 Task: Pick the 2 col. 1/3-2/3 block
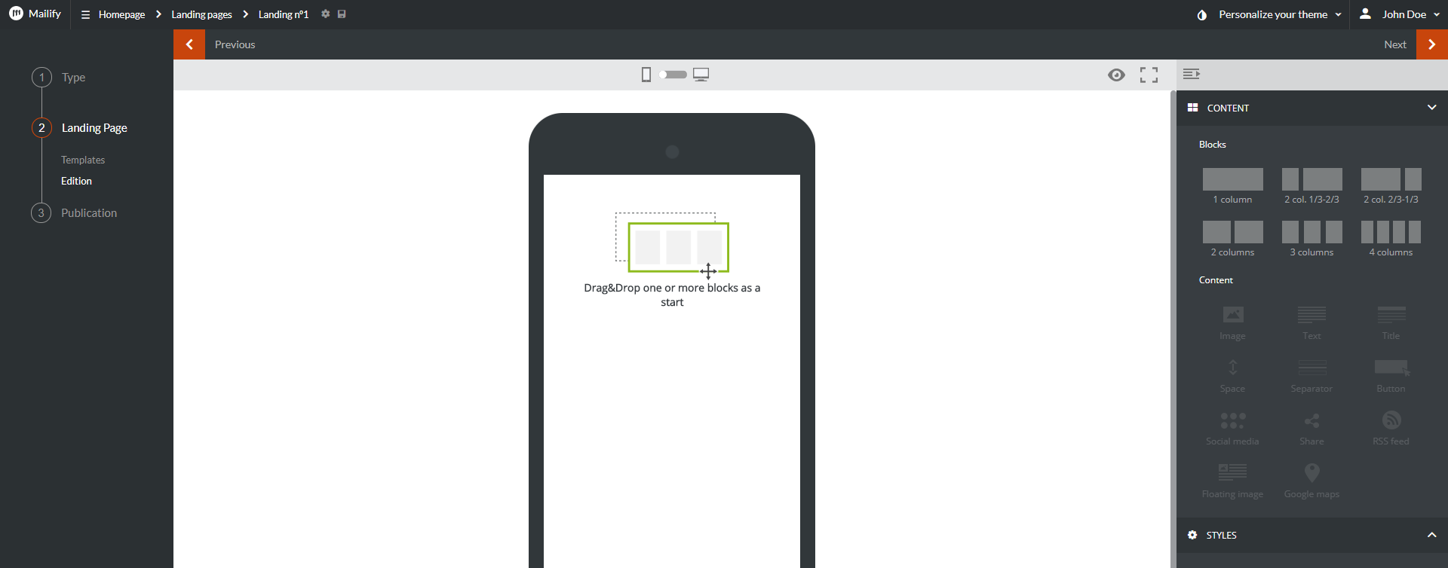tap(1311, 186)
